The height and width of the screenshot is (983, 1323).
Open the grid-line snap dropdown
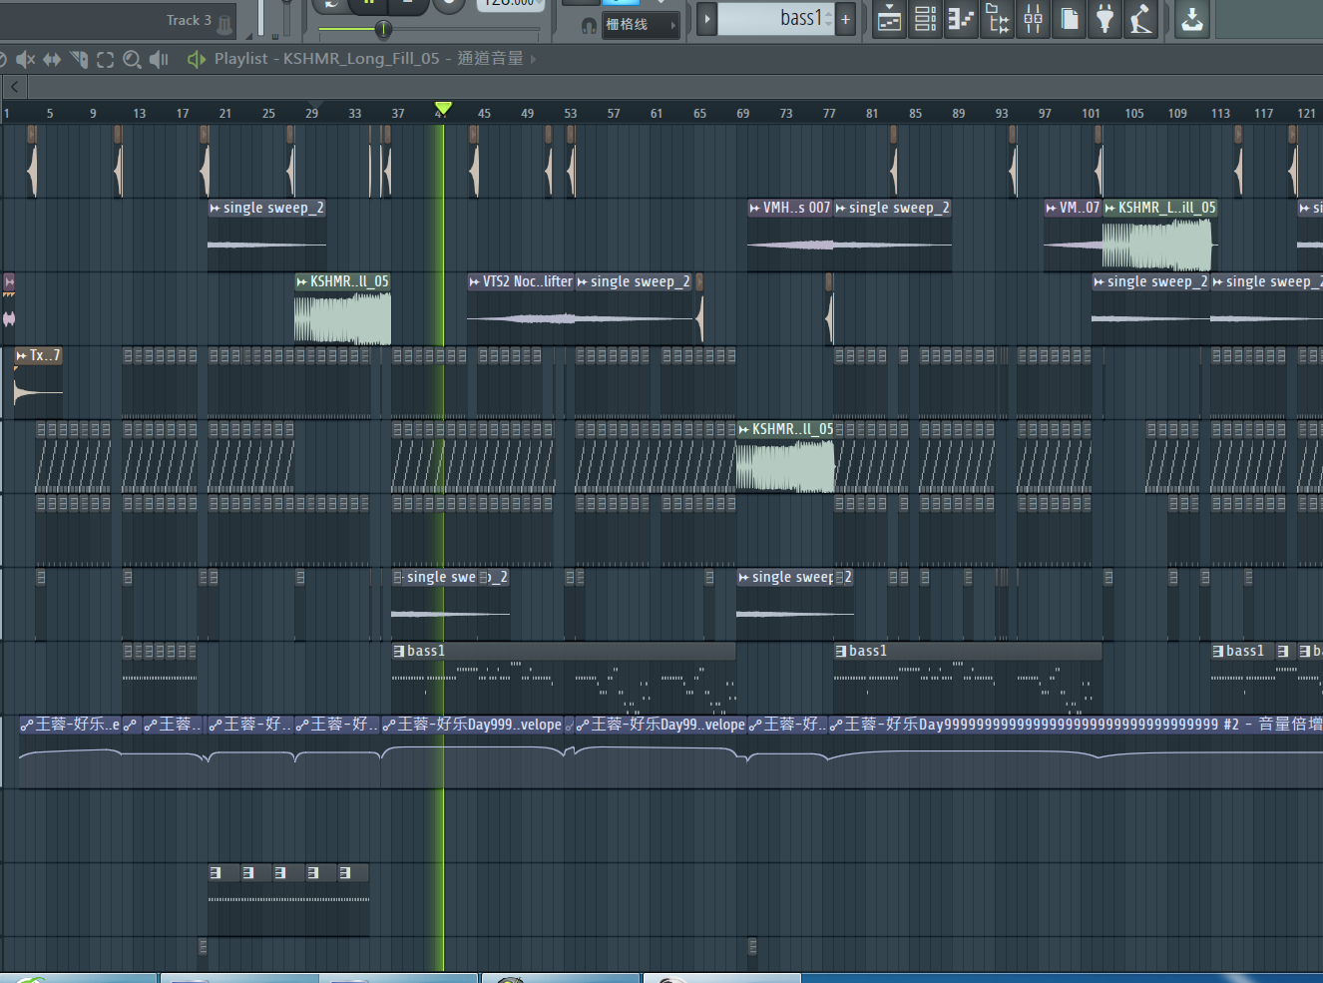(641, 25)
